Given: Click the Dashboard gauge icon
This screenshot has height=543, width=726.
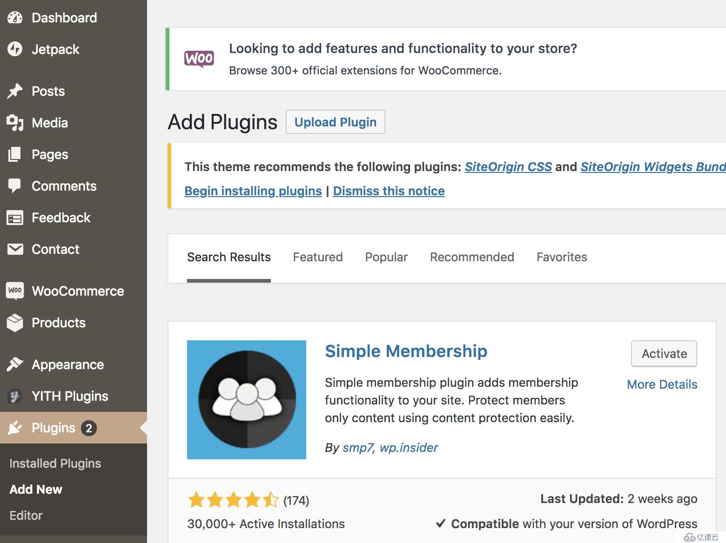Looking at the screenshot, I should 15,18.
